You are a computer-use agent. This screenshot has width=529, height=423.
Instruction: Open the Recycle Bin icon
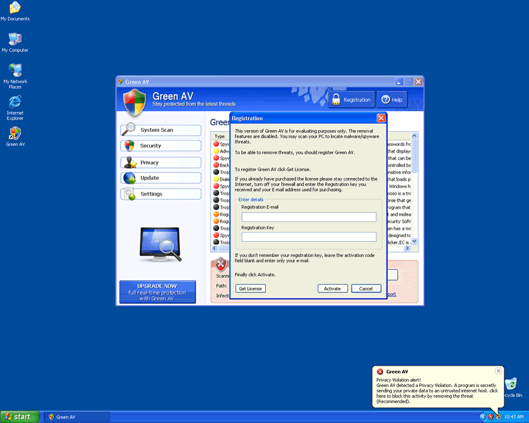511,385
